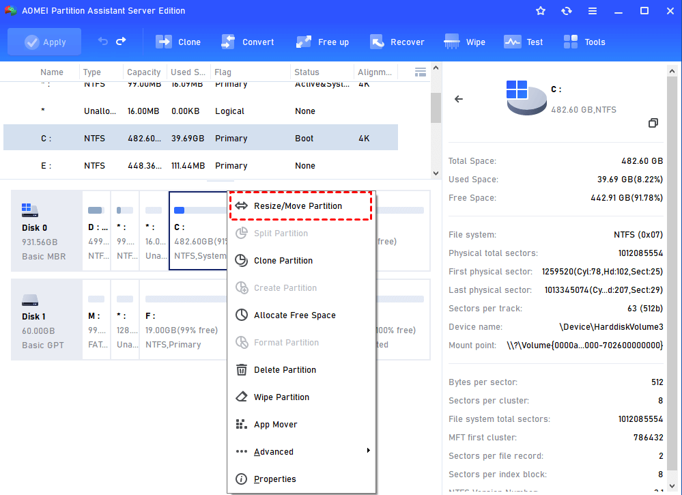The width and height of the screenshot is (682, 495).
Task: Choose Clone Partition from context menu
Action: pos(301,261)
